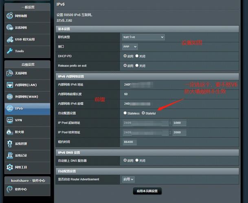248x203 pixels.
Task: Click the IPv6 内部网络设置 section header
Action: pyautogui.click(x=147, y=76)
